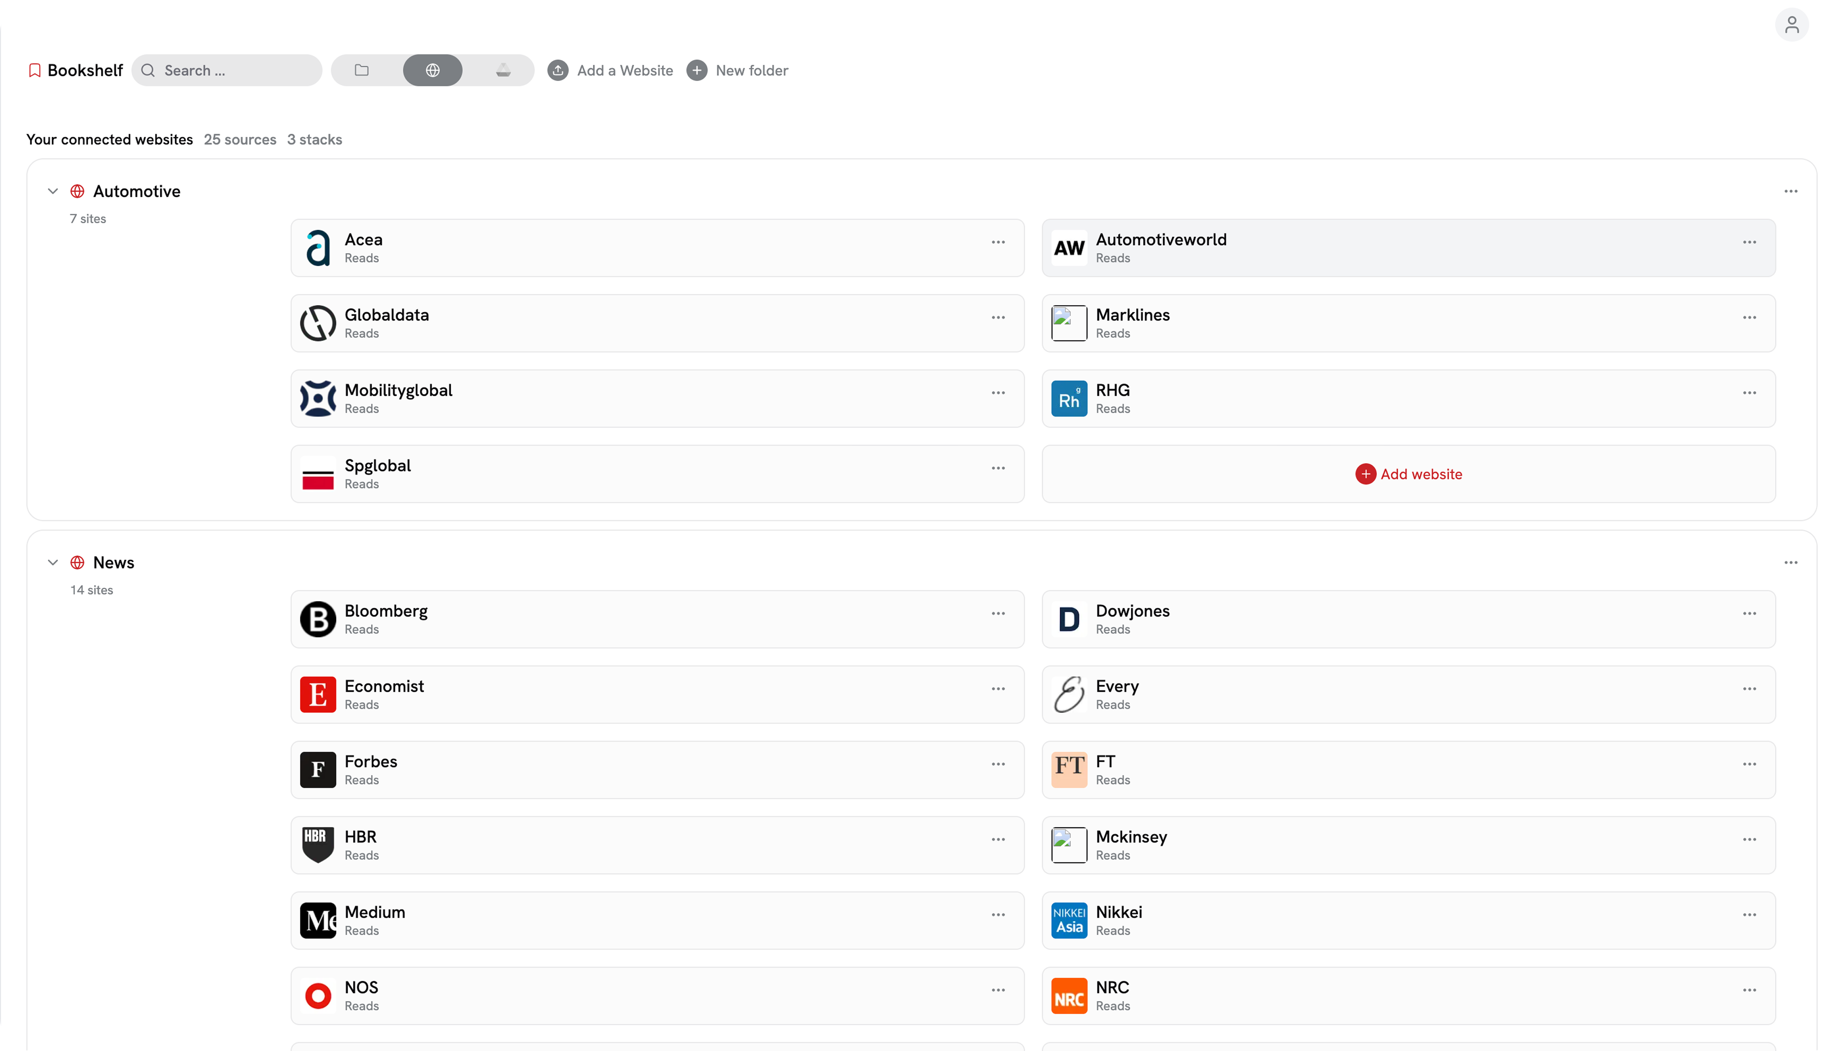Open News stack options menu

pyautogui.click(x=1790, y=563)
